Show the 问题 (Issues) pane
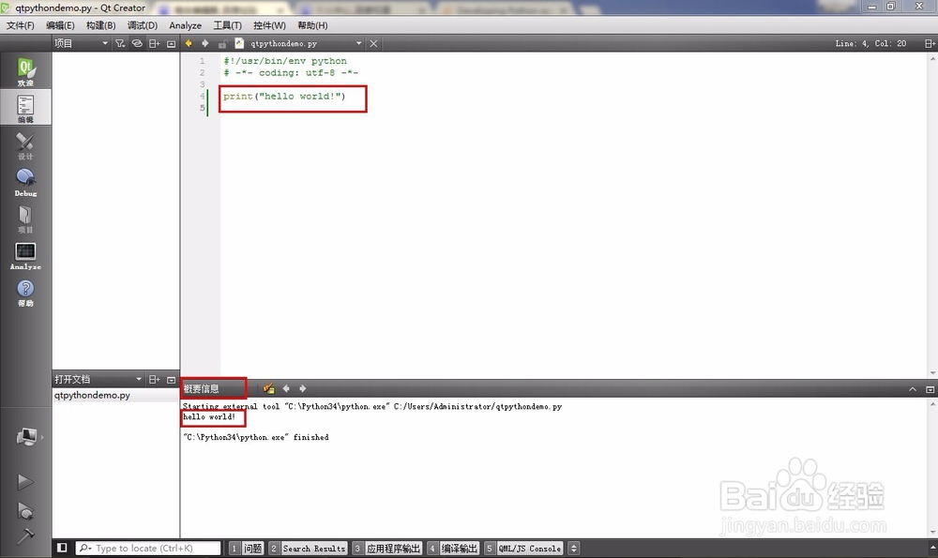Screen dimensions: 938x558 (x=247, y=548)
